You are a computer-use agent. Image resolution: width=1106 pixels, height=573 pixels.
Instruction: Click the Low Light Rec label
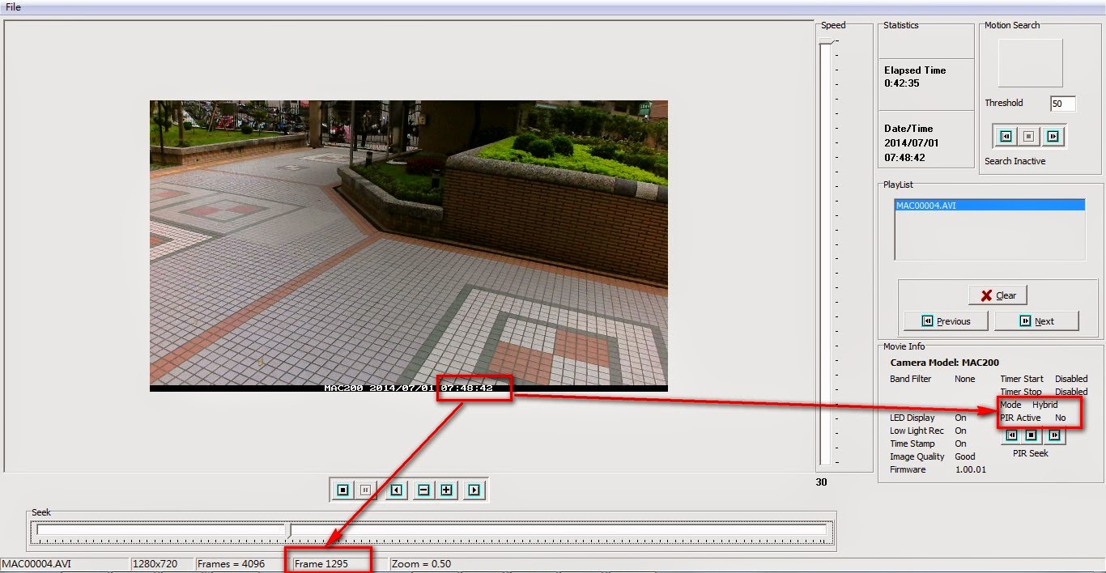click(917, 431)
